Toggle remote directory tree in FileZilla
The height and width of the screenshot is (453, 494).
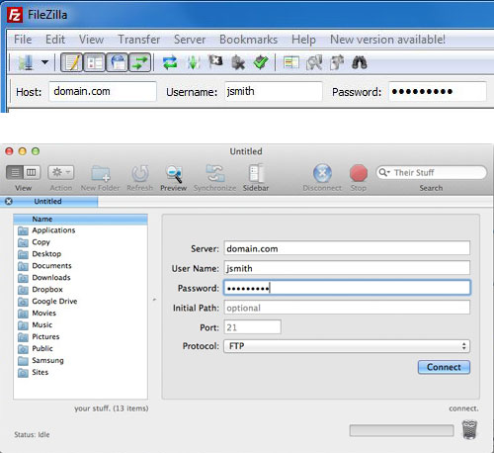click(118, 62)
